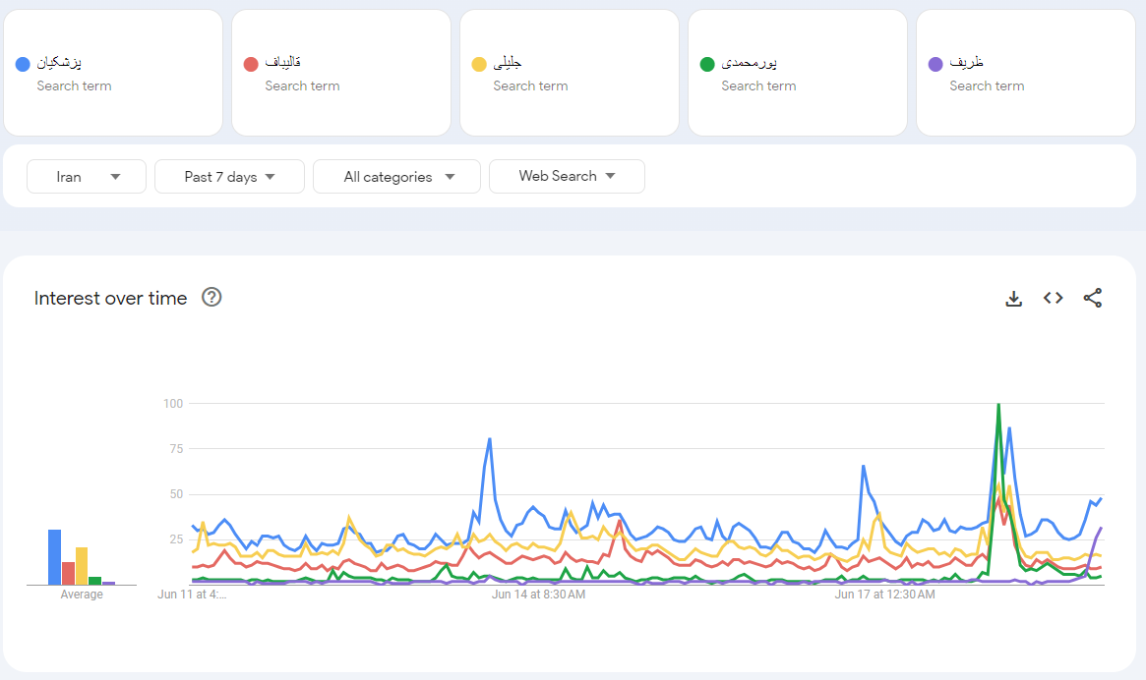Open help icon beside Interest over time
This screenshot has height=680, width=1146.
pos(211,298)
